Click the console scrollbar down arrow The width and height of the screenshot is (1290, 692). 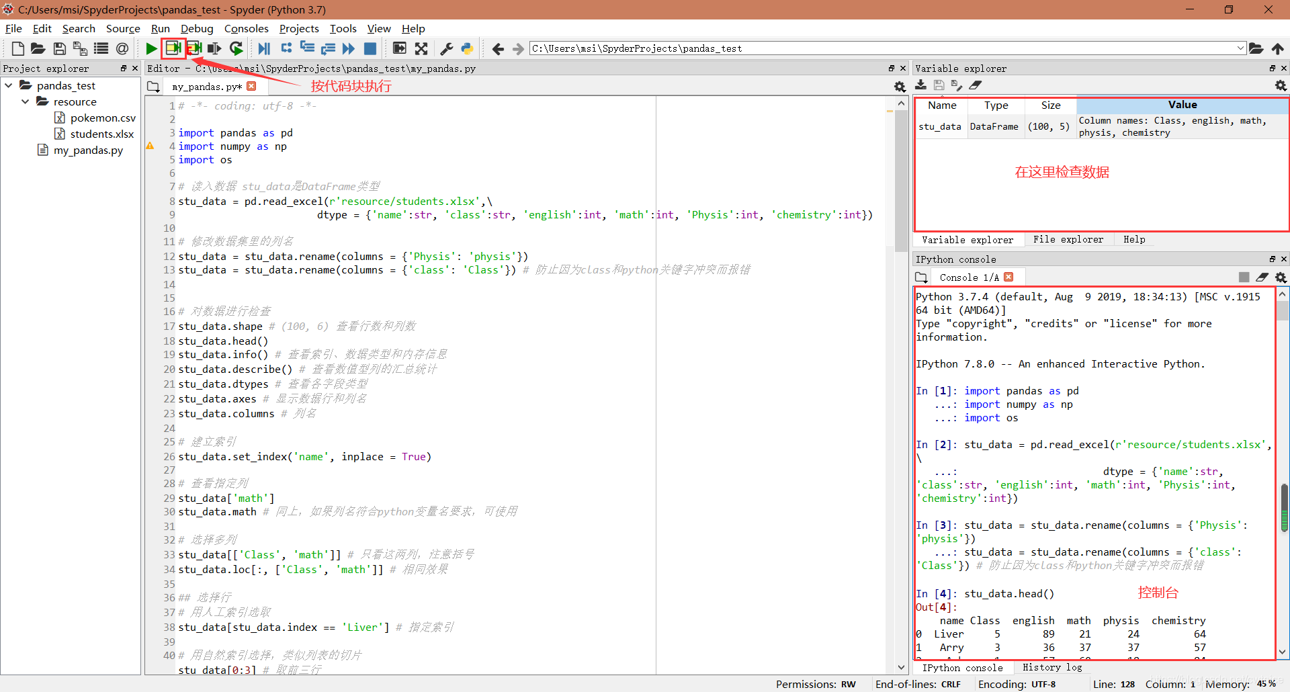(1282, 652)
